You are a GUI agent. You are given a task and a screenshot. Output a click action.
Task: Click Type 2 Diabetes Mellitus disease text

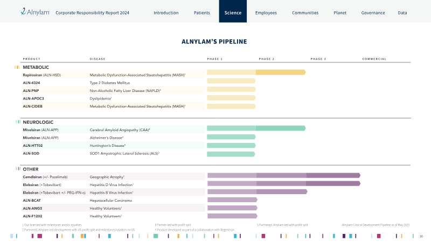pyautogui.click(x=110, y=83)
